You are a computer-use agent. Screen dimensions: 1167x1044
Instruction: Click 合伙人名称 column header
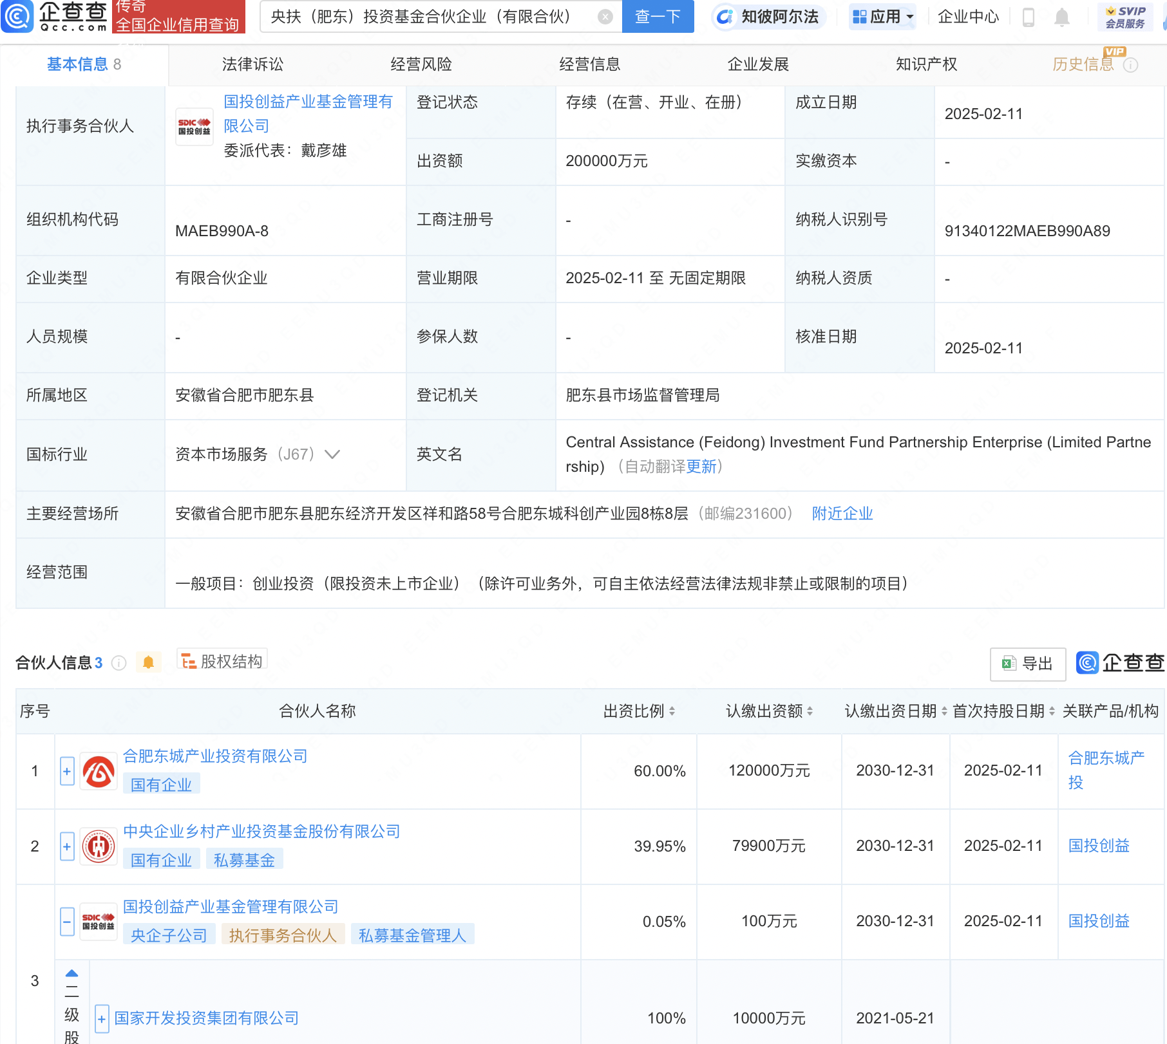click(x=317, y=711)
